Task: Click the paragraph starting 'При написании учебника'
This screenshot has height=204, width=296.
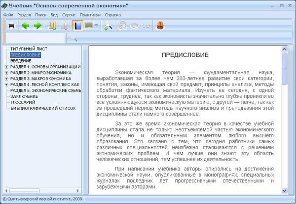Action: (x=185, y=178)
